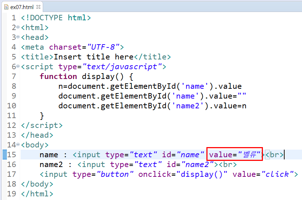Click the "UTF-8" charset value
Screen dimensions: 302x200
point(103,47)
